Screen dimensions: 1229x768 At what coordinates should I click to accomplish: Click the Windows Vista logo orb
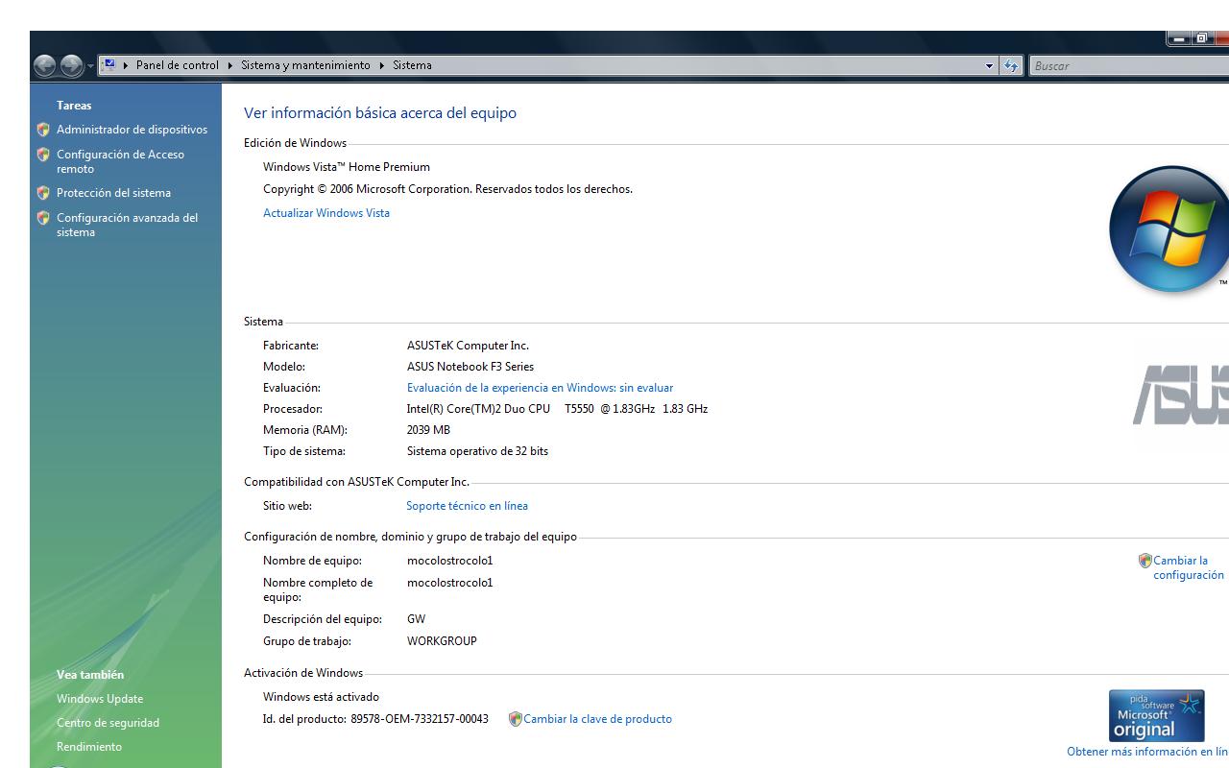click(1169, 228)
